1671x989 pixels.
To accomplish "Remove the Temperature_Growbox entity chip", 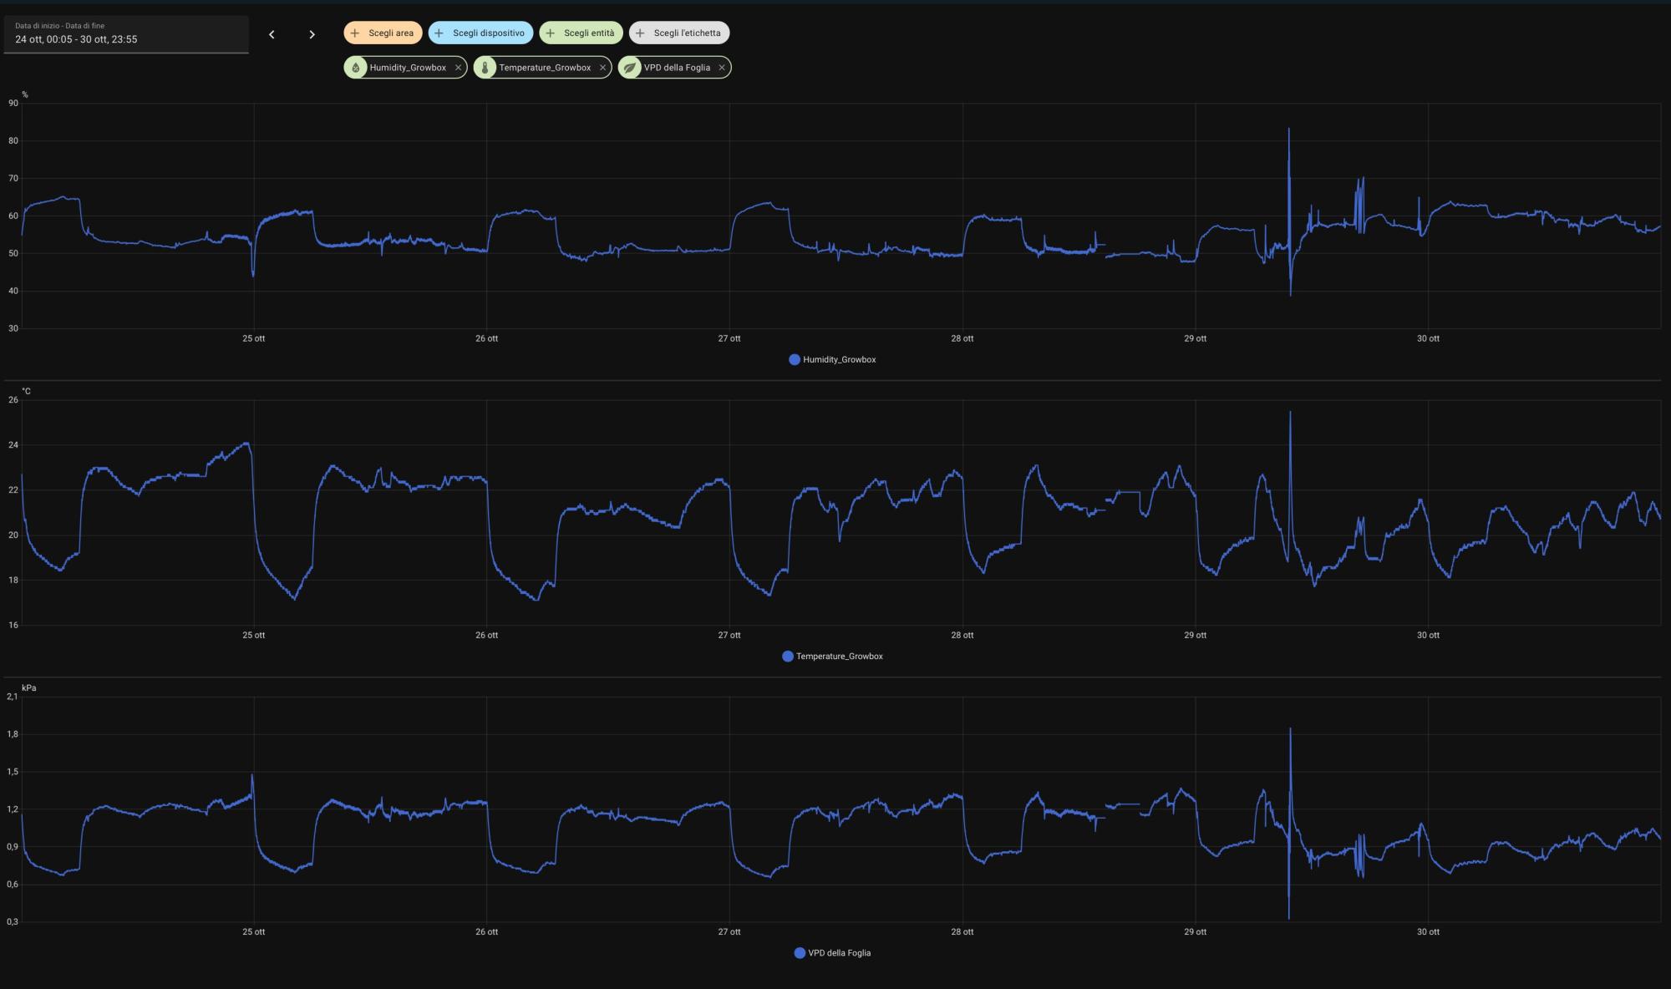I will click(602, 68).
